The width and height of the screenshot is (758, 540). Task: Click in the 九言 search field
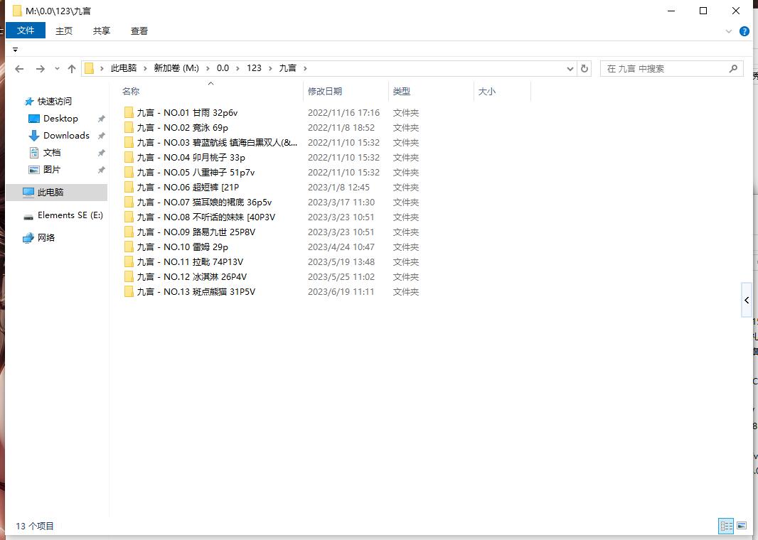tap(661, 69)
